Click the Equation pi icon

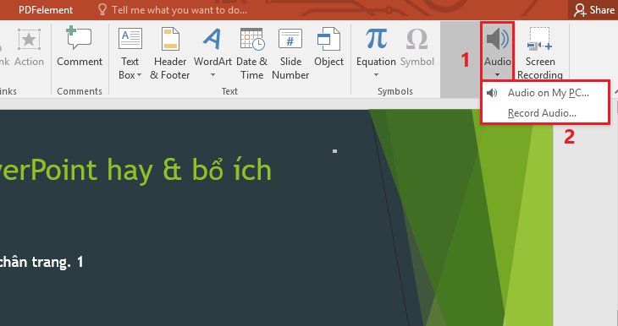pyautogui.click(x=376, y=39)
